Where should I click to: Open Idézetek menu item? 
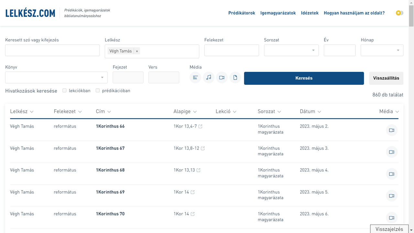coord(310,13)
